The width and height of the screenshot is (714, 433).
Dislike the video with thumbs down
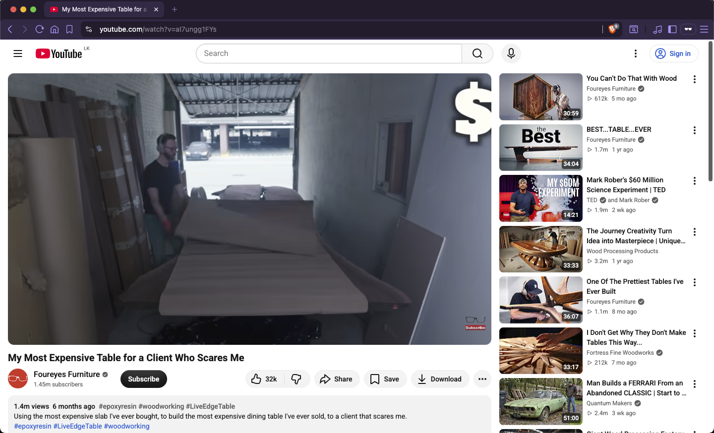click(x=297, y=379)
